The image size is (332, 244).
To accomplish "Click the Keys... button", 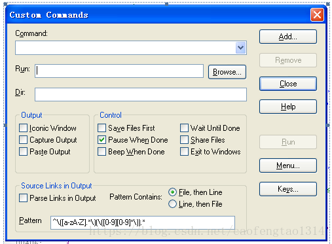I will tap(288, 189).
